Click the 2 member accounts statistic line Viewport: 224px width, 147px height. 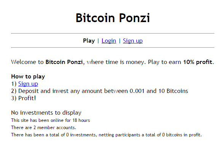tap(43, 128)
